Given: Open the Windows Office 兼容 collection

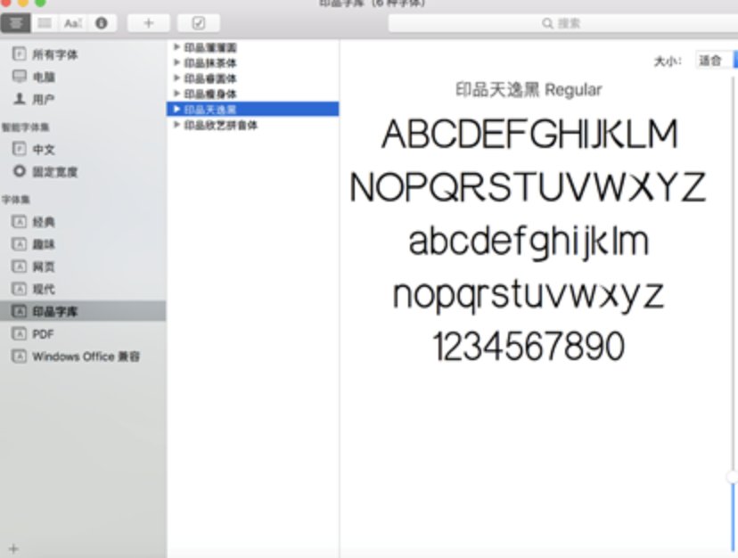Looking at the screenshot, I should (x=86, y=357).
